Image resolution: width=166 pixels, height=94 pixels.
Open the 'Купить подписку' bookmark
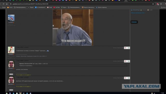click(x=101, y=7)
